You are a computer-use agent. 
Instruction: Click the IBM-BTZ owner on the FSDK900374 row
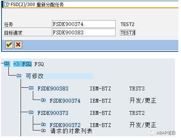pyautogui.click(x=100, y=101)
